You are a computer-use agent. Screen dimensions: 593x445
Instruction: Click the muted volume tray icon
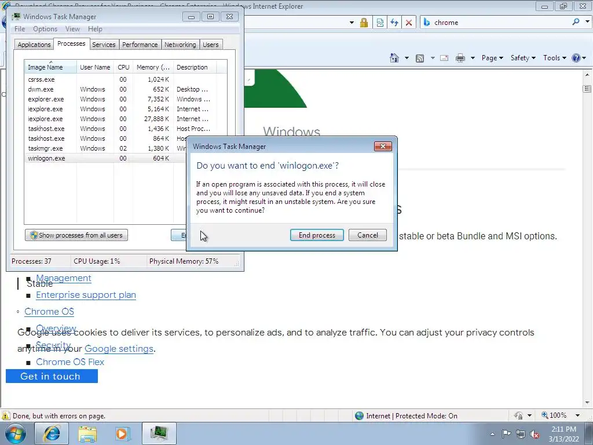[535, 434]
